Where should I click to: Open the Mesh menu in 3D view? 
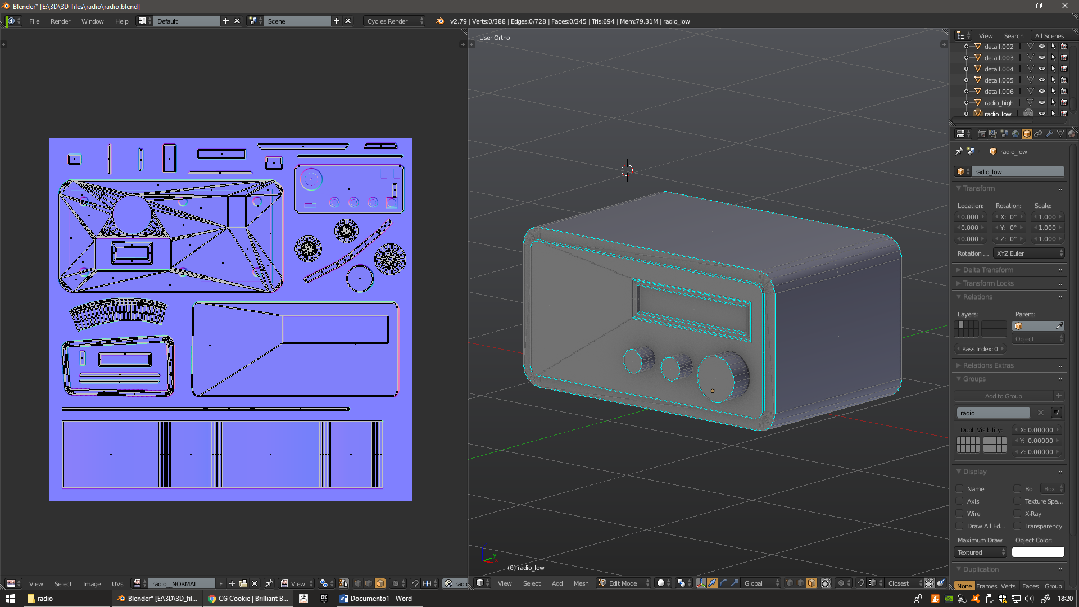click(x=581, y=583)
